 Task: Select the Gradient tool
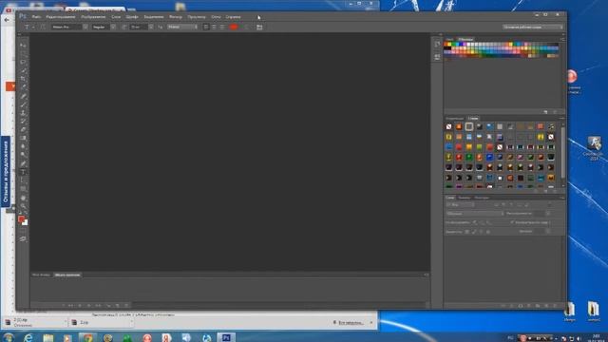[x=23, y=138]
